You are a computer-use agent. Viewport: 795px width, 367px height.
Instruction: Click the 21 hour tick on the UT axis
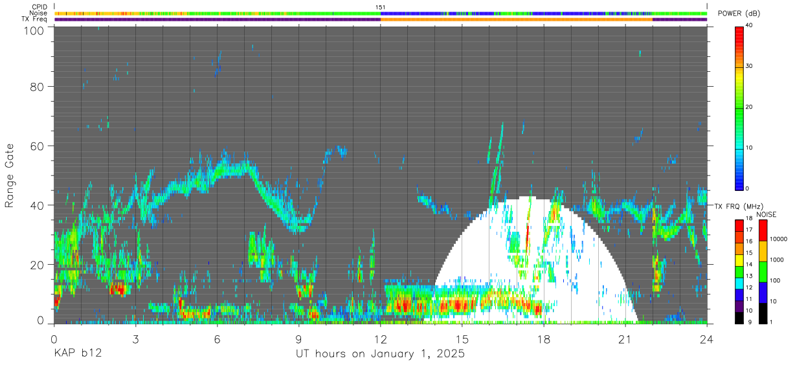pyautogui.click(x=625, y=339)
